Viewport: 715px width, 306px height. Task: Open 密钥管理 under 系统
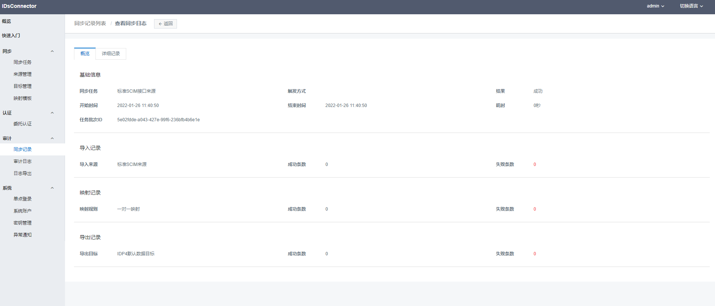(23, 223)
